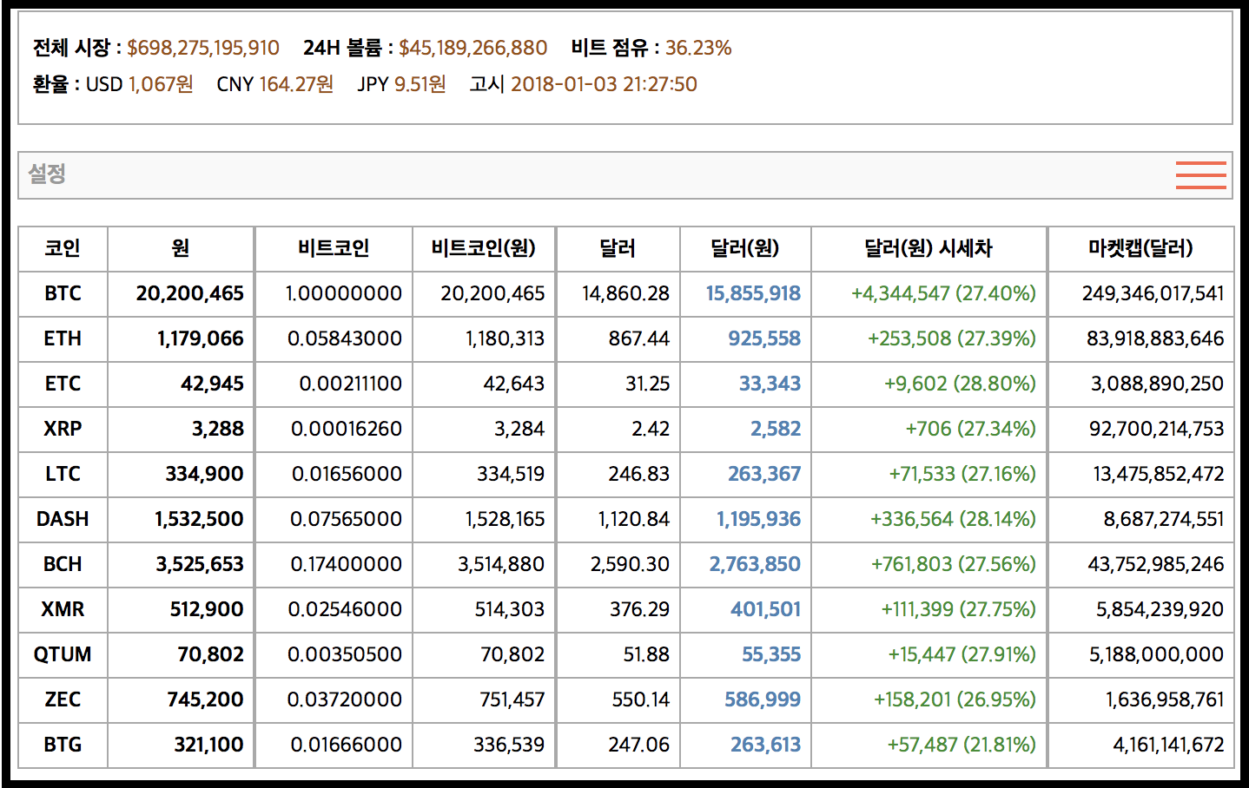Click QTUM market cap 5,188,000,000
This screenshot has height=788, width=1249.
(x=1157, y=655)
